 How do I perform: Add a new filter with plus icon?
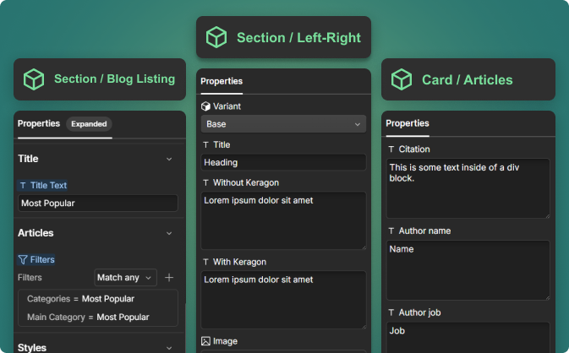click(x=169, y=278)
